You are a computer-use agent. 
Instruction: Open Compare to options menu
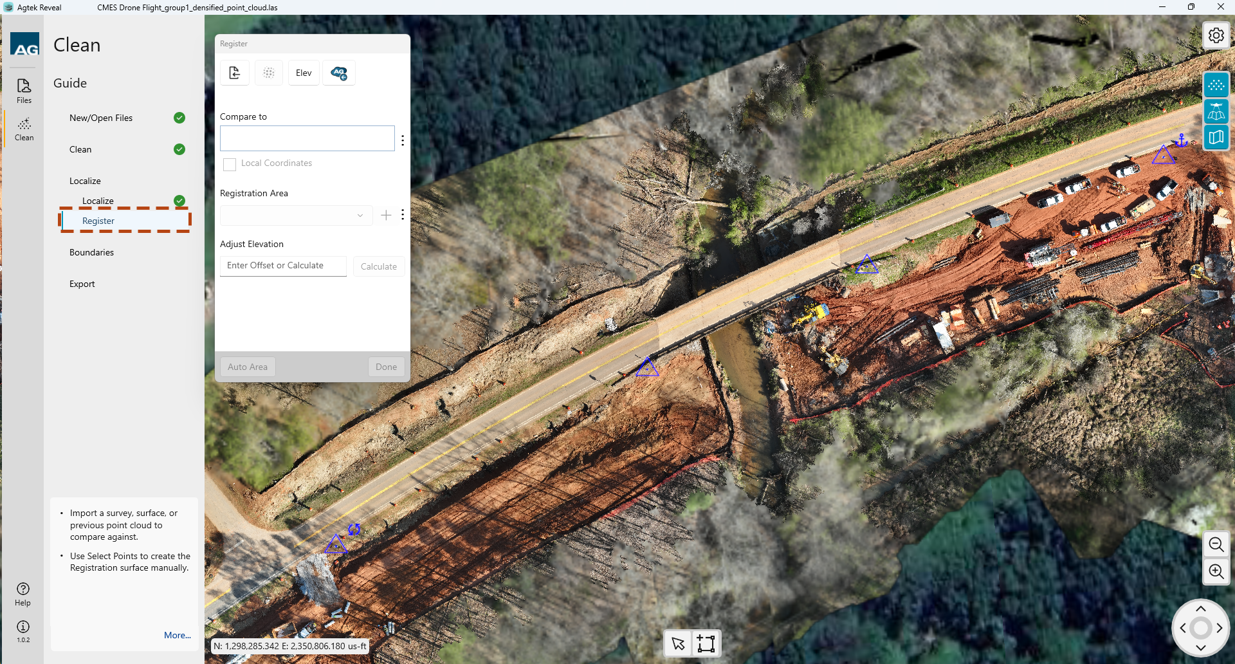(403, 140)
